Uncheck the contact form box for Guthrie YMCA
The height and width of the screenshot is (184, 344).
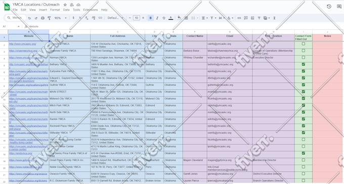coord(304,84)
